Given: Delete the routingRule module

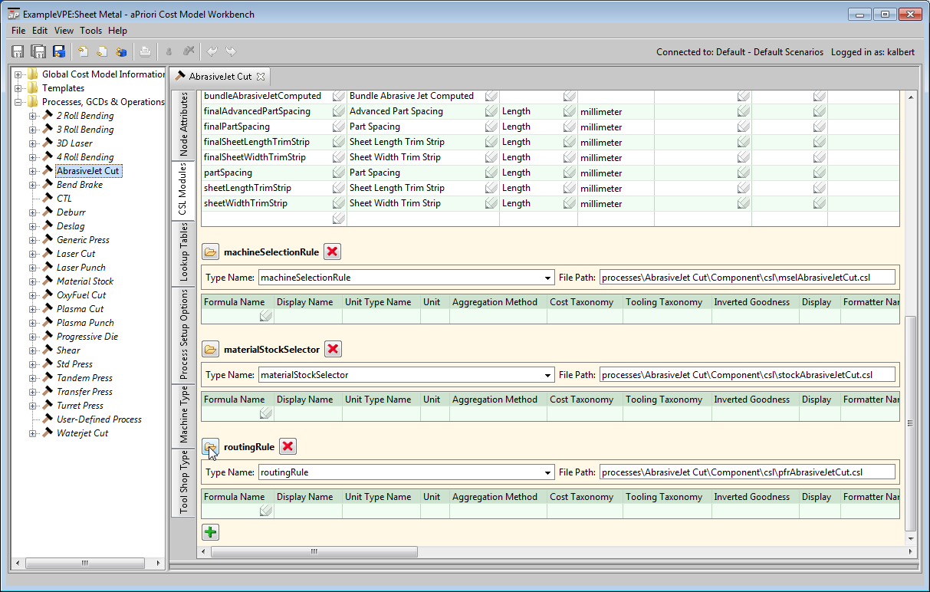Looking at the screenshot, I should click(x=288, y=447).
